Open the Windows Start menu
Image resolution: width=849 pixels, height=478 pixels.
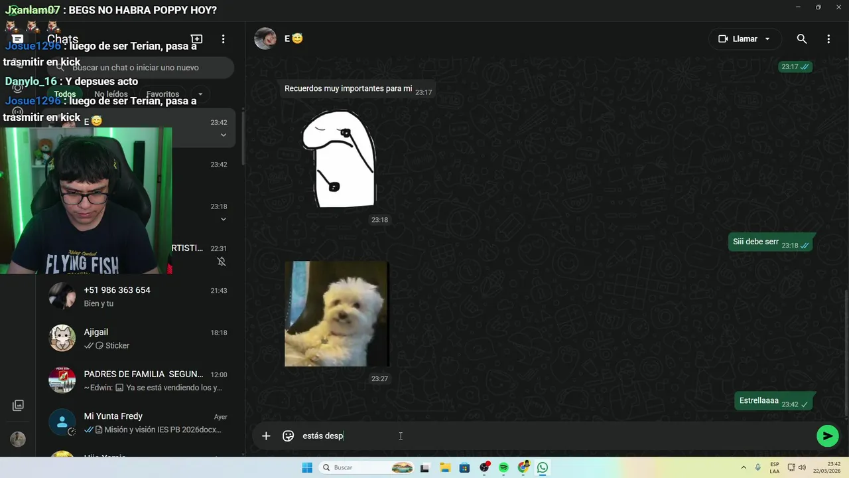pos(307,467)
